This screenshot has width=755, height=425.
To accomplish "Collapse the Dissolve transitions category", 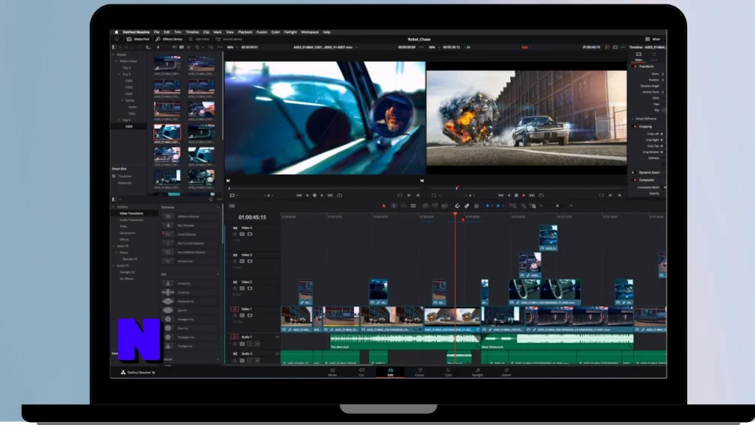I will click(218, 207).
